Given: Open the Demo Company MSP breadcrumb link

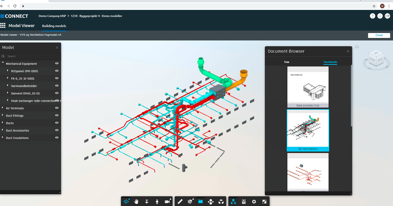Looking at the screenshot, I should click(52, 16).
